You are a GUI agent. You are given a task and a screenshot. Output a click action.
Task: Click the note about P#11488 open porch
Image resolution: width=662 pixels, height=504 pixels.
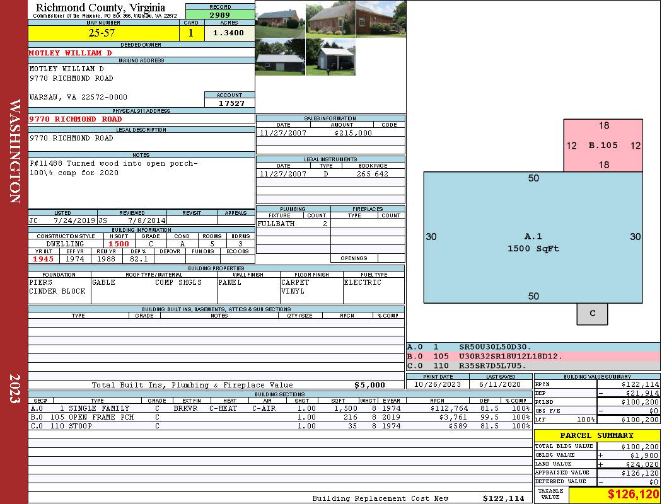113,168
